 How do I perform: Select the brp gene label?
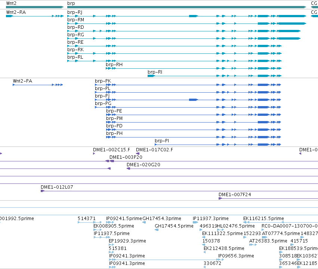71,3
